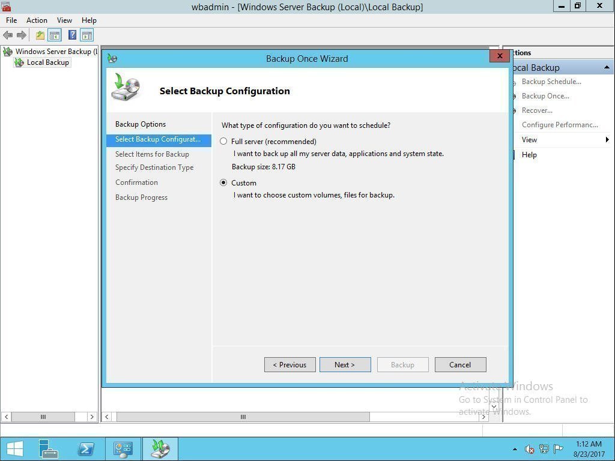This screenshot has width=615, height=461.
Task: Click the Forward arrow in the toolbar
Action: point(21,35)
